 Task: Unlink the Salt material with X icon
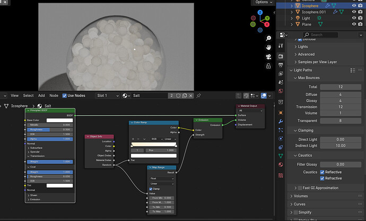(191, 96)
